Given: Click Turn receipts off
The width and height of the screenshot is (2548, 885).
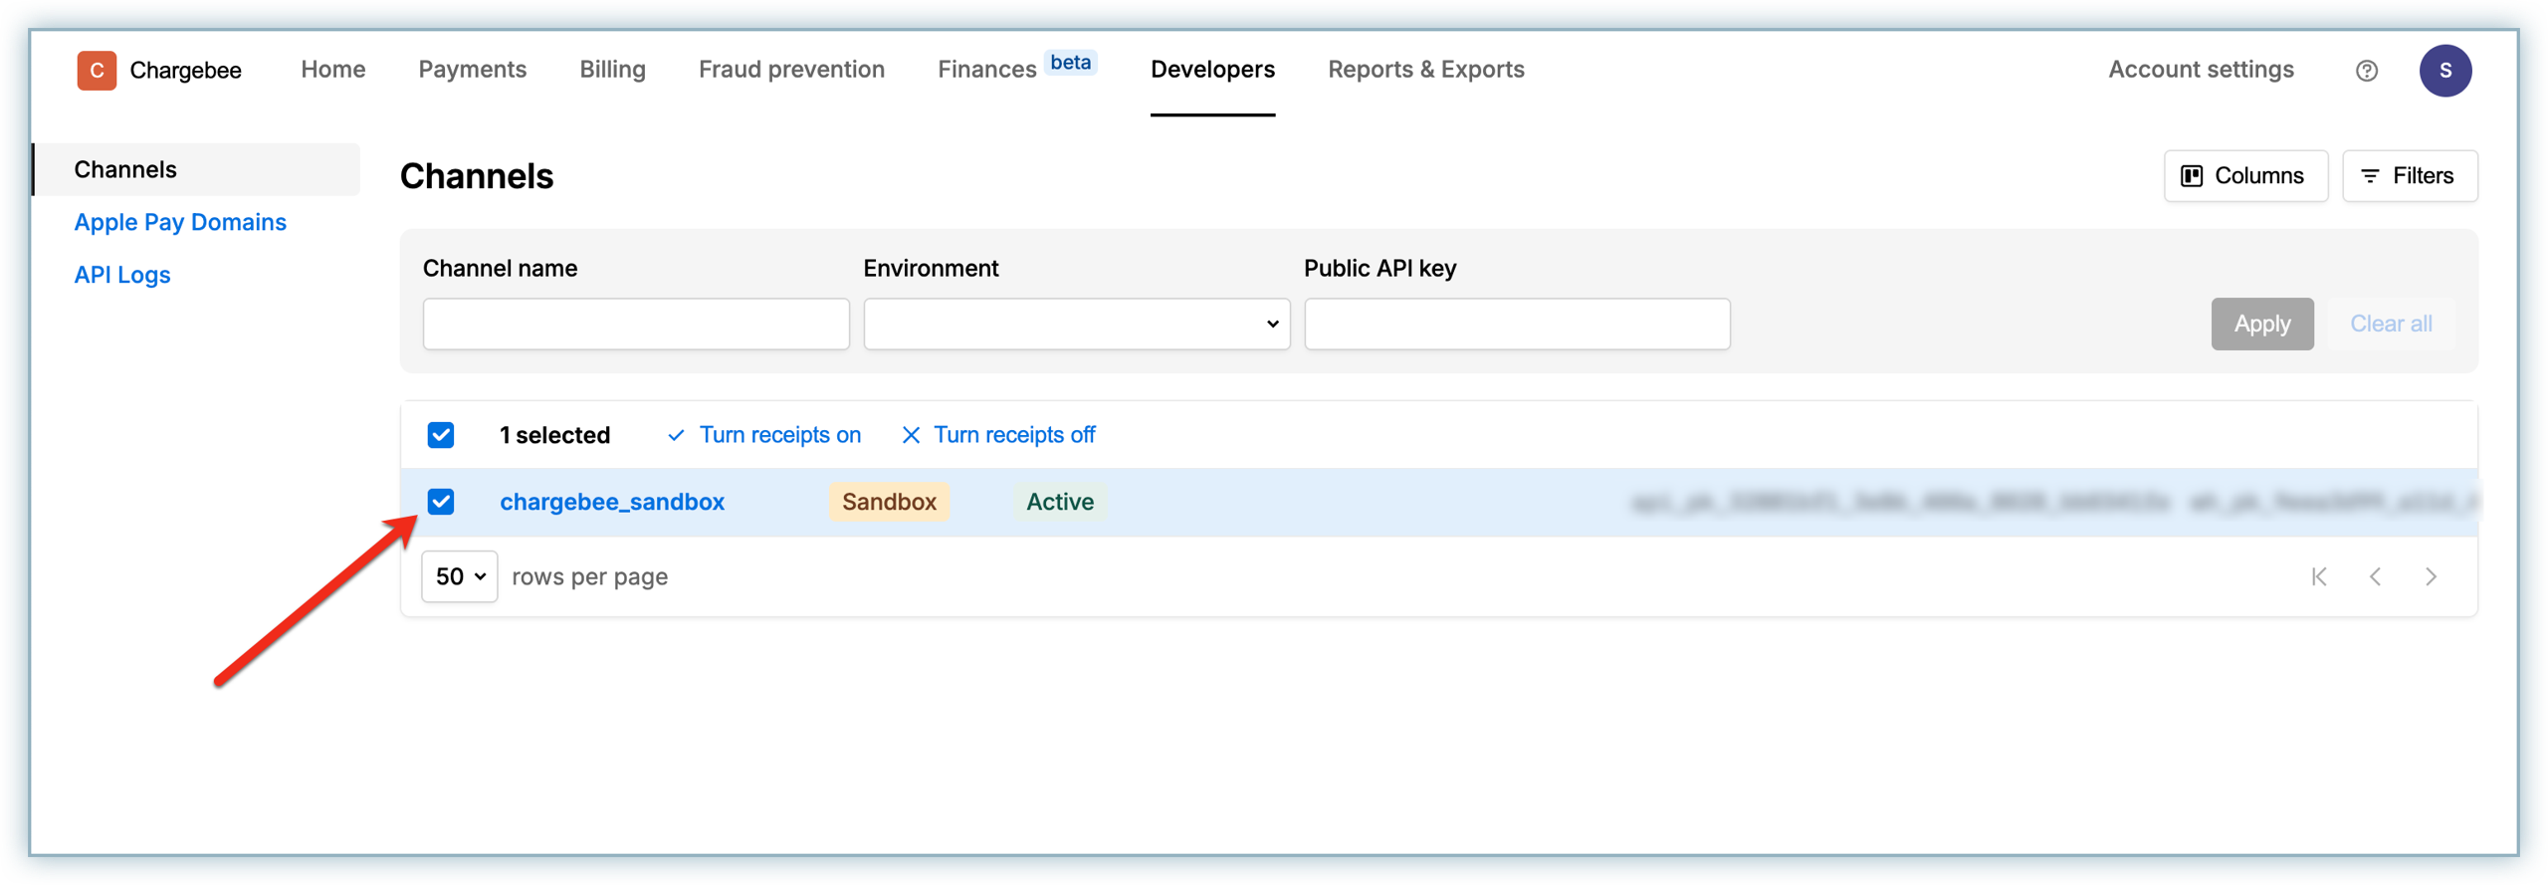Looking at the screenshot, I should 998,435.
